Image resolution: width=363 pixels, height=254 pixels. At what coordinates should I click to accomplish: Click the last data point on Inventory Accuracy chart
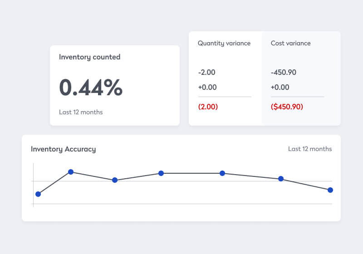coord(330,190)
